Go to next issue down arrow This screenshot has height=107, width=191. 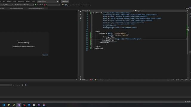click(104, 80)
